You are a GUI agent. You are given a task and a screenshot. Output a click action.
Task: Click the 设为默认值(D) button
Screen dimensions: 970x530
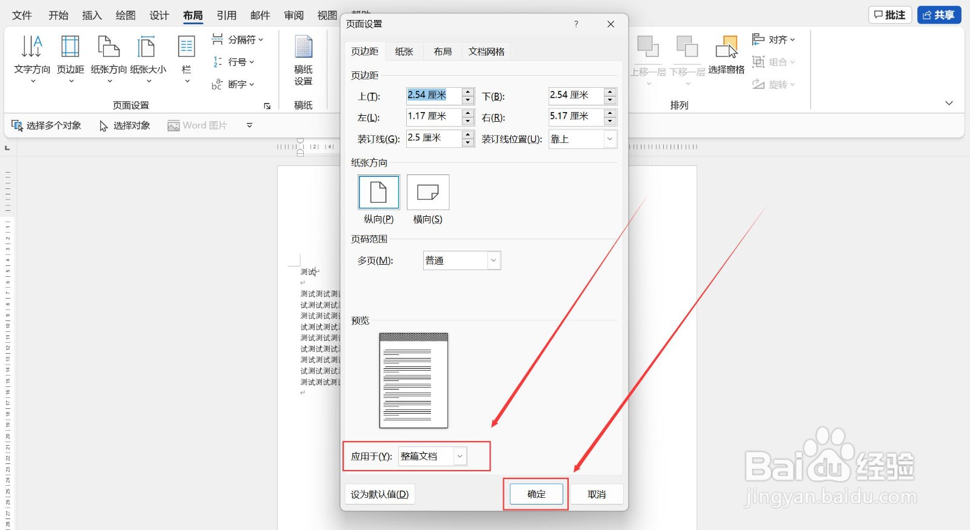coord(380,494)
